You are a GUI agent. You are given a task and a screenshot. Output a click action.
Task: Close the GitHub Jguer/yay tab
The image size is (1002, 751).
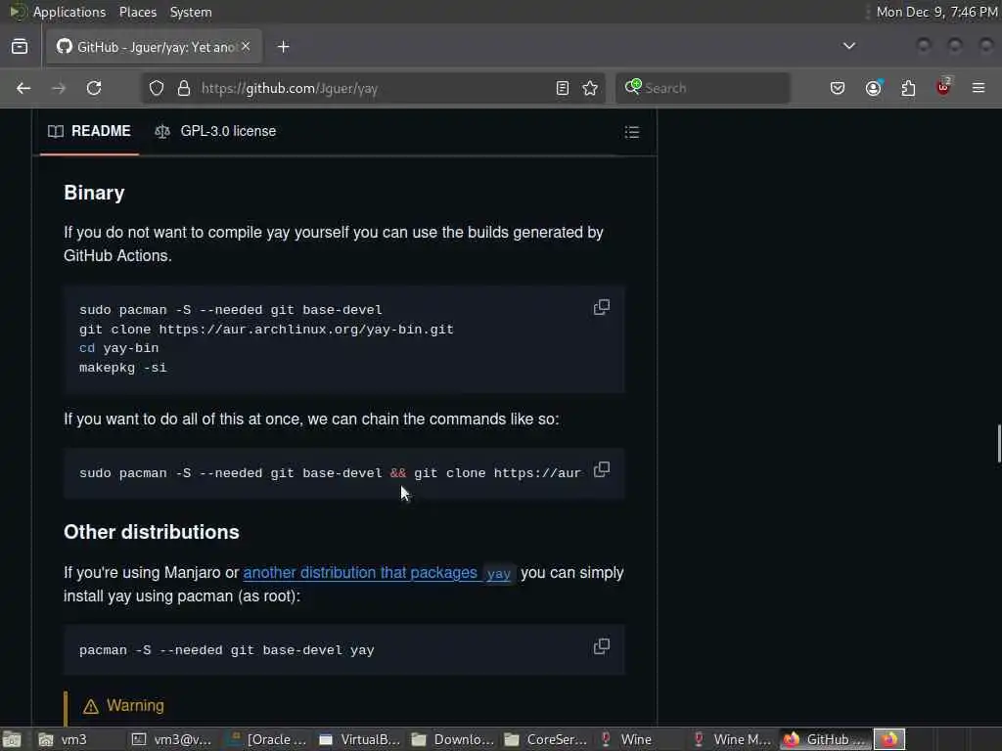[246, 47]
